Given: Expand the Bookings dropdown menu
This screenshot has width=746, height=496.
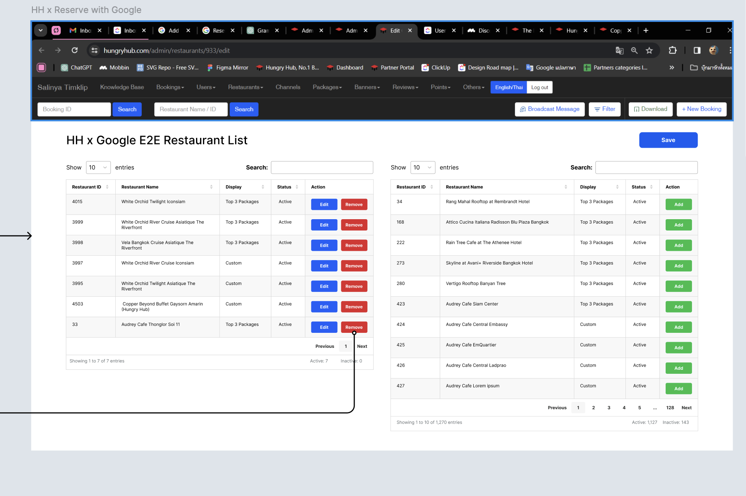Looking at the screenshot, I should coord(170,87).
